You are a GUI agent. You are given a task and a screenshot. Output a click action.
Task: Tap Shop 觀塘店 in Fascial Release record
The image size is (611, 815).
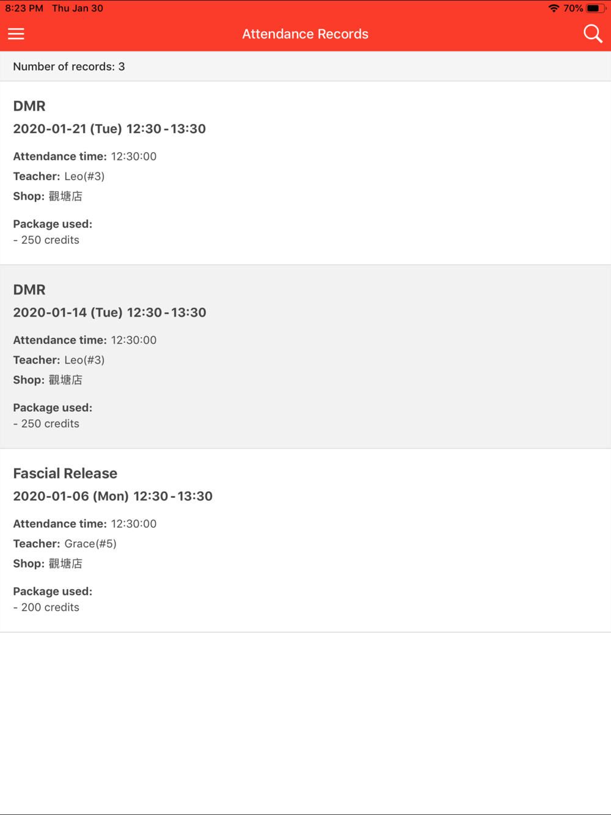pyautogui.click(x=48, y=563)
